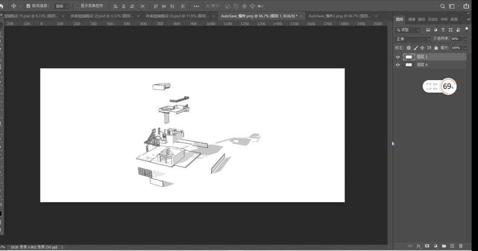Enable the 显示变换控件 checkbox
Image resolution: width=478 pixels, height=251 pixels.
click(x=77, y=6)
